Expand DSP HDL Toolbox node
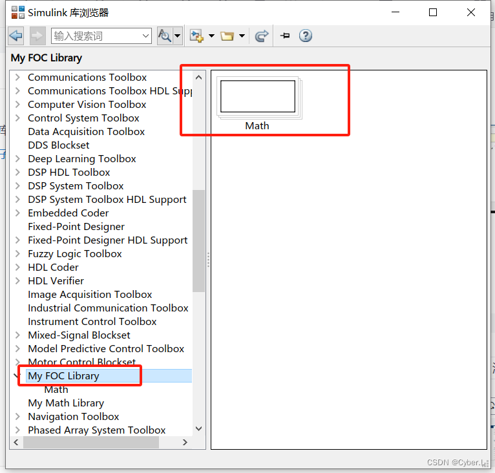Screen dimensions: 495x473 (17, 172)
